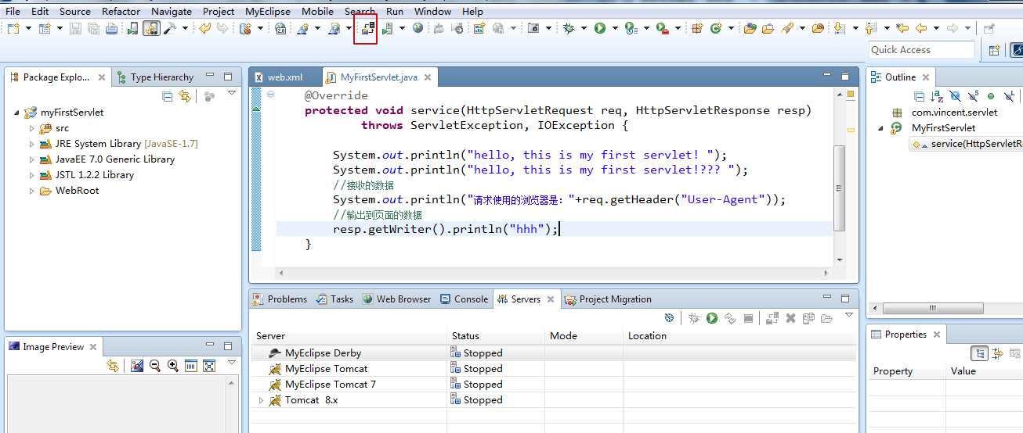Screen dimensions: 1023x433
Task: Click the delete X icon in Servers view
Action: (790, 318)
